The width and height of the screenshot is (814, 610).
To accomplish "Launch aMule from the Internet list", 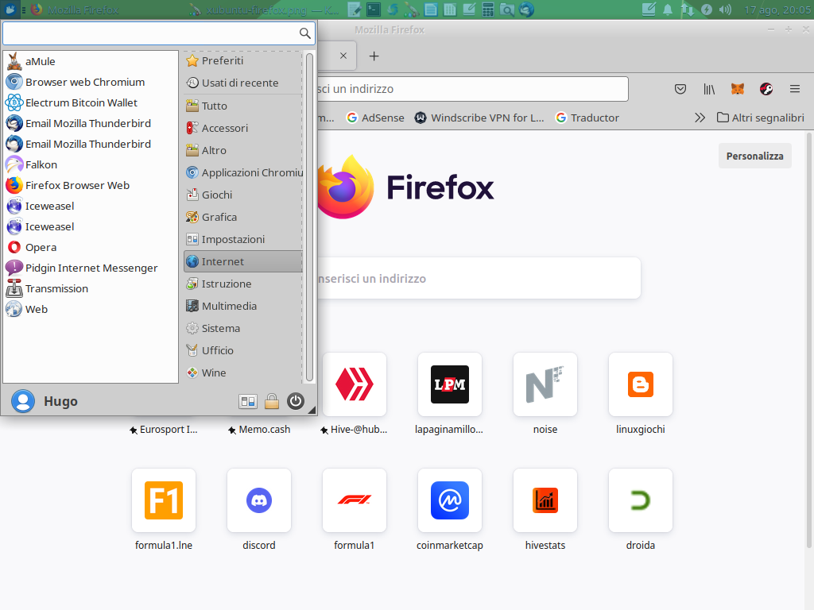I will 91,61.
